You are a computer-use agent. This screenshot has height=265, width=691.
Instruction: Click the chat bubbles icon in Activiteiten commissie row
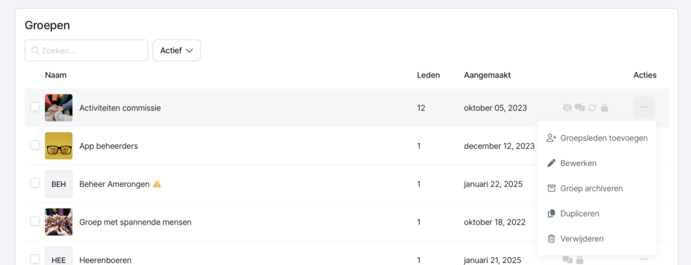pos(580,107)
